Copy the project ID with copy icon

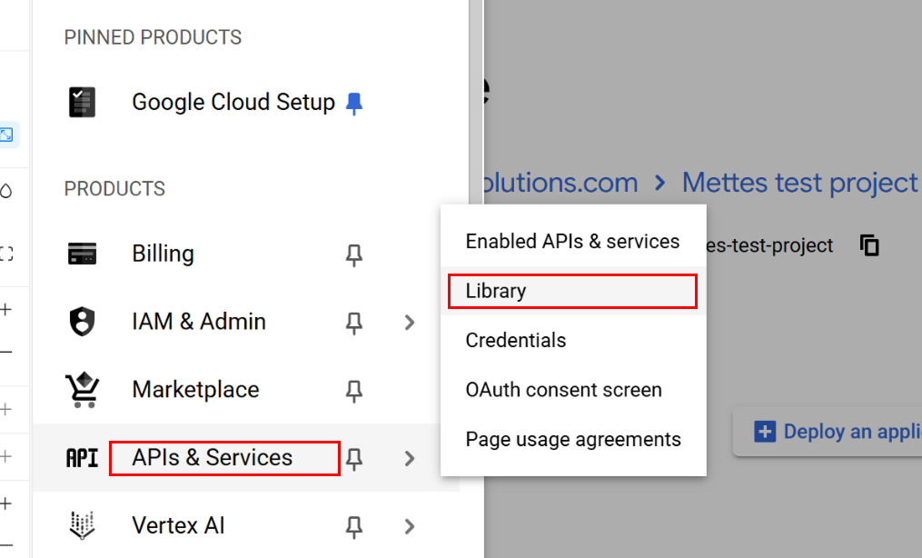coord(869,245)
